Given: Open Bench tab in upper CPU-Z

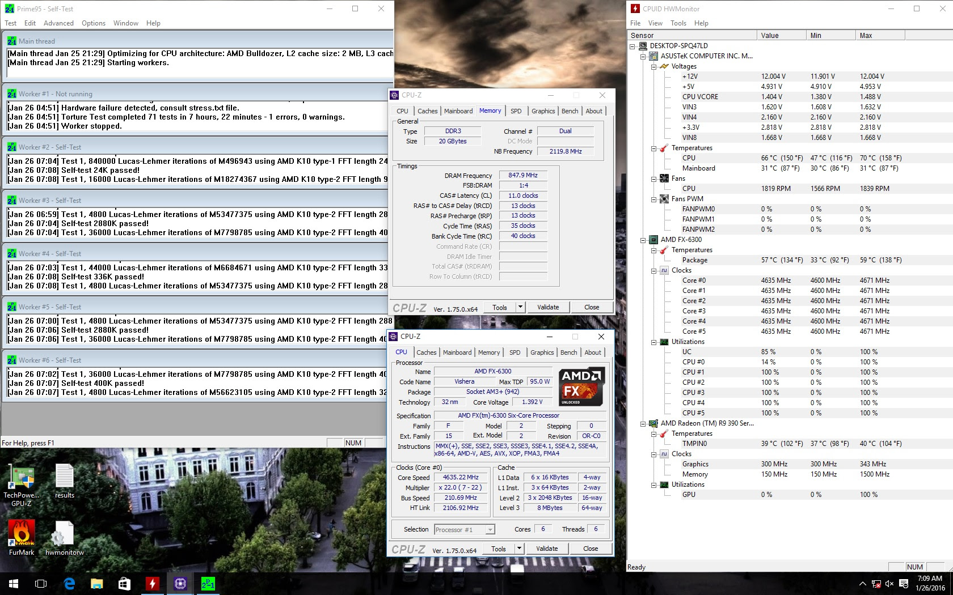Looking at the screenshot, I should (x=570, y=111).
